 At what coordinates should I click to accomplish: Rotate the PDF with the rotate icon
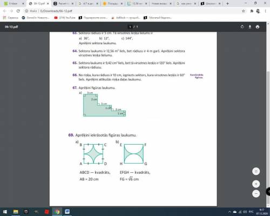click(x=242, y=27)
